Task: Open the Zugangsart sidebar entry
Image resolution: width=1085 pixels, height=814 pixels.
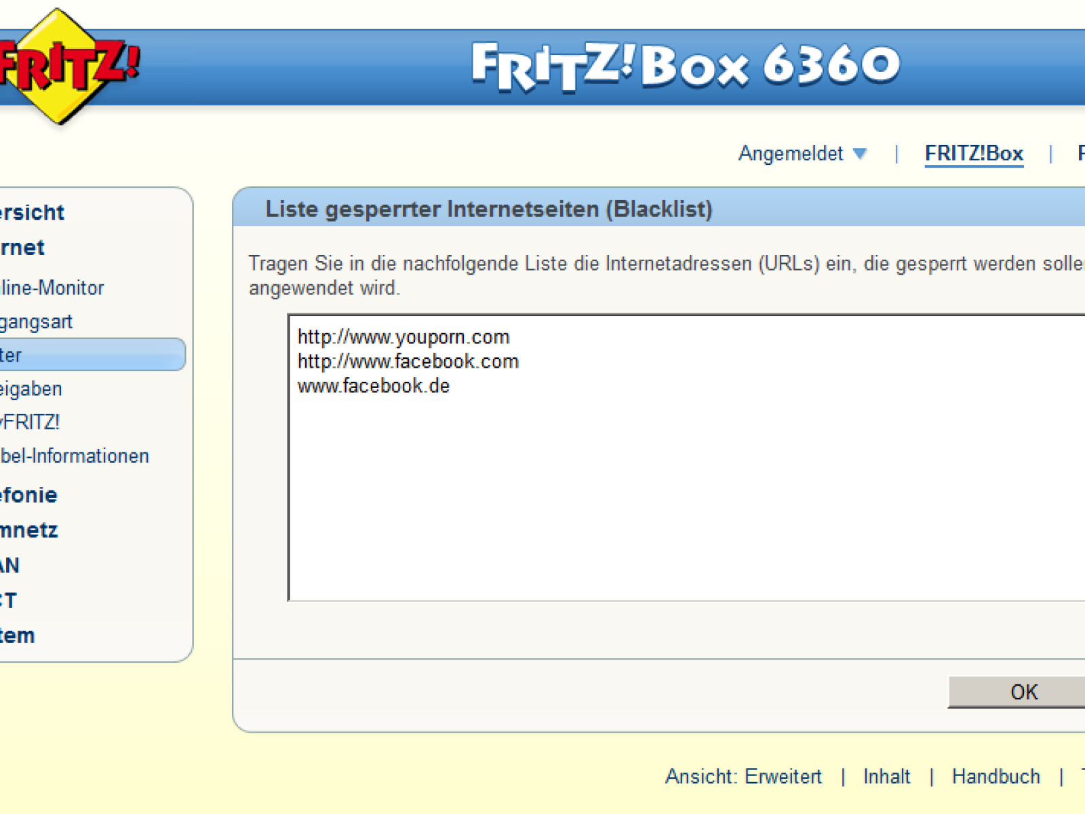Action: (x=36, y=322)
